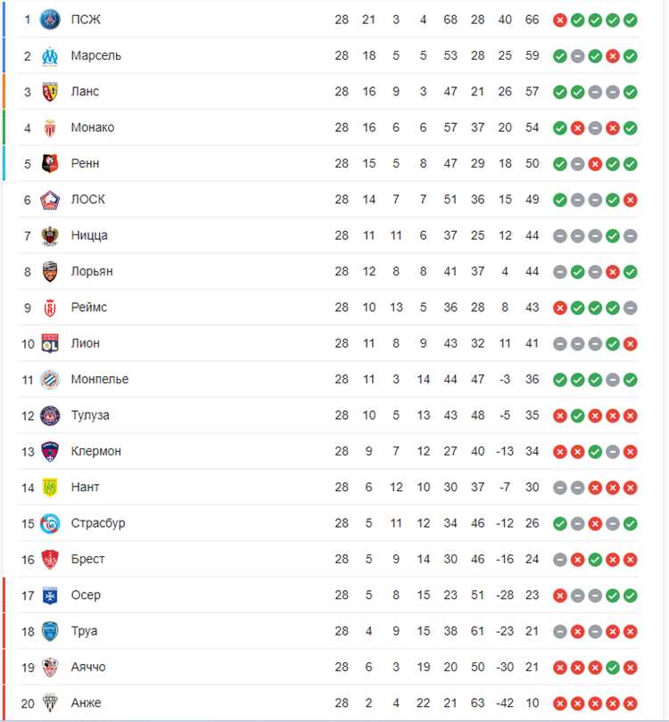This screenshot has height=722, width=669.
Task: Click the Анже row points value 10
Action: pos(533,703)
